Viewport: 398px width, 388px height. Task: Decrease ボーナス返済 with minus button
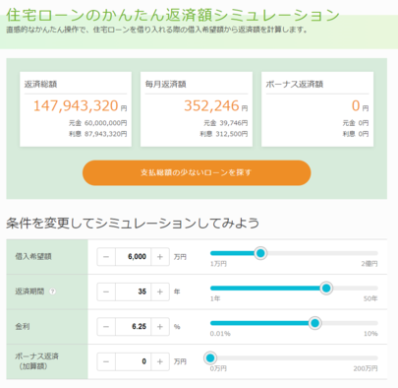click(x=106, y=361)
